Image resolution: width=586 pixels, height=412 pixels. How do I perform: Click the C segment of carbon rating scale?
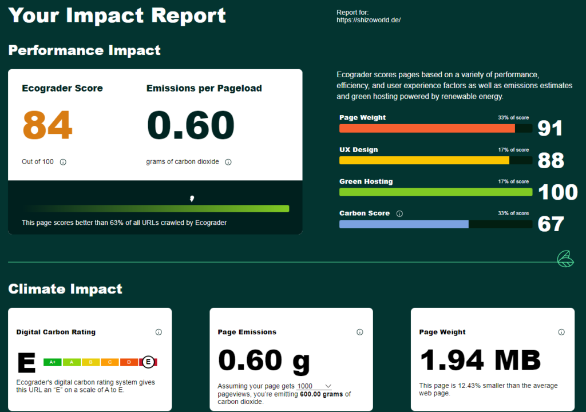pyautogui.click(x=110, y=362)
